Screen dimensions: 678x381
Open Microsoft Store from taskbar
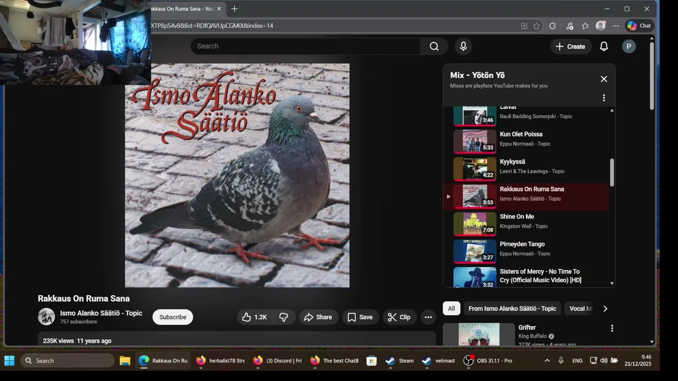pyautogui.click(x=371, y=360)
